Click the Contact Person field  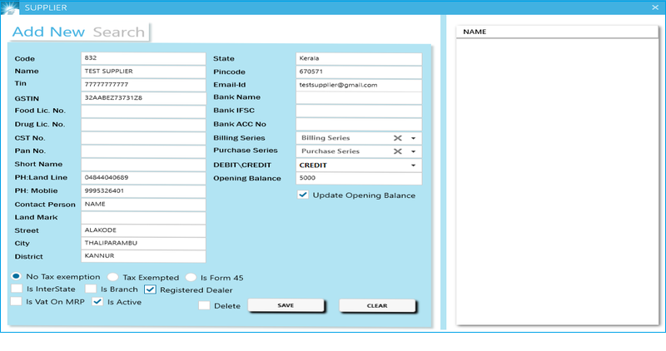(x=143, y=204)
